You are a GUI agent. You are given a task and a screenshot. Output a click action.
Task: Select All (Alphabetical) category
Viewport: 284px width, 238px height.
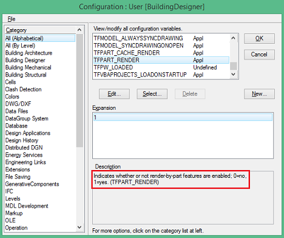(40, 38)
